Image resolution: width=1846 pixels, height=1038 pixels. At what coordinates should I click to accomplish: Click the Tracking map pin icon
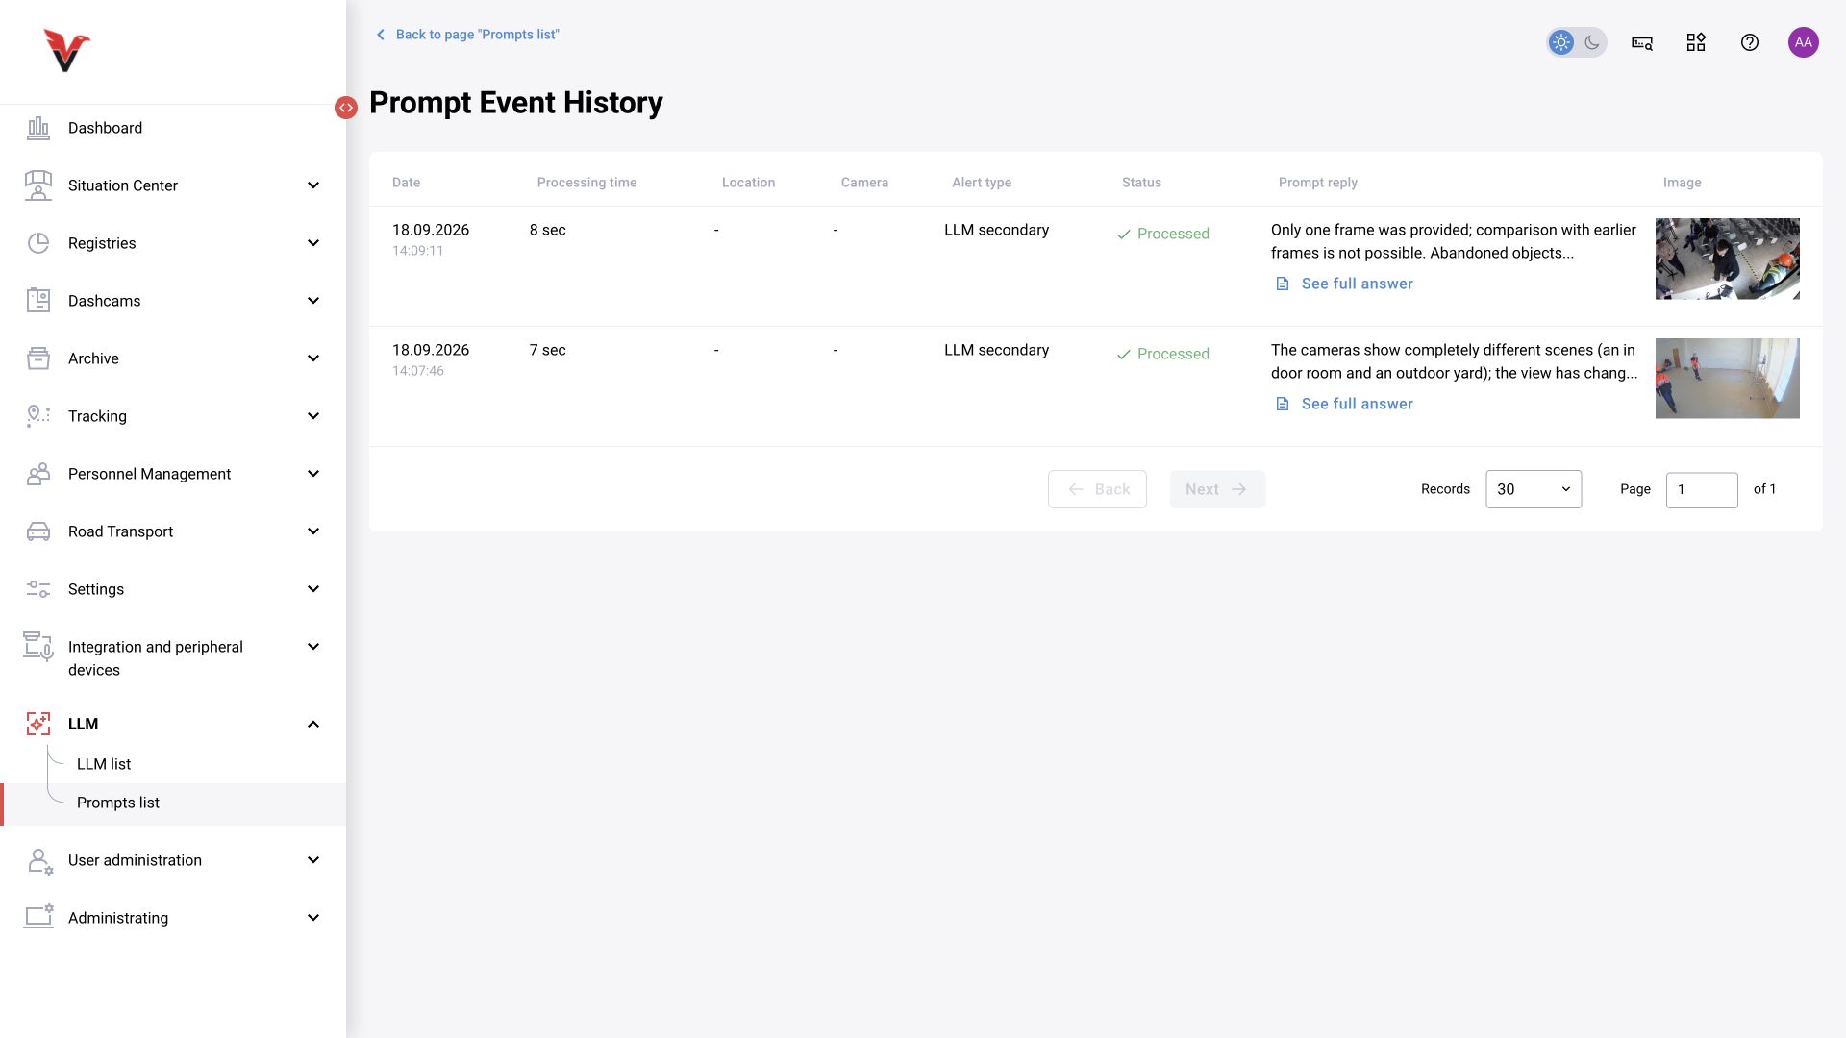(x=38, y=416)
